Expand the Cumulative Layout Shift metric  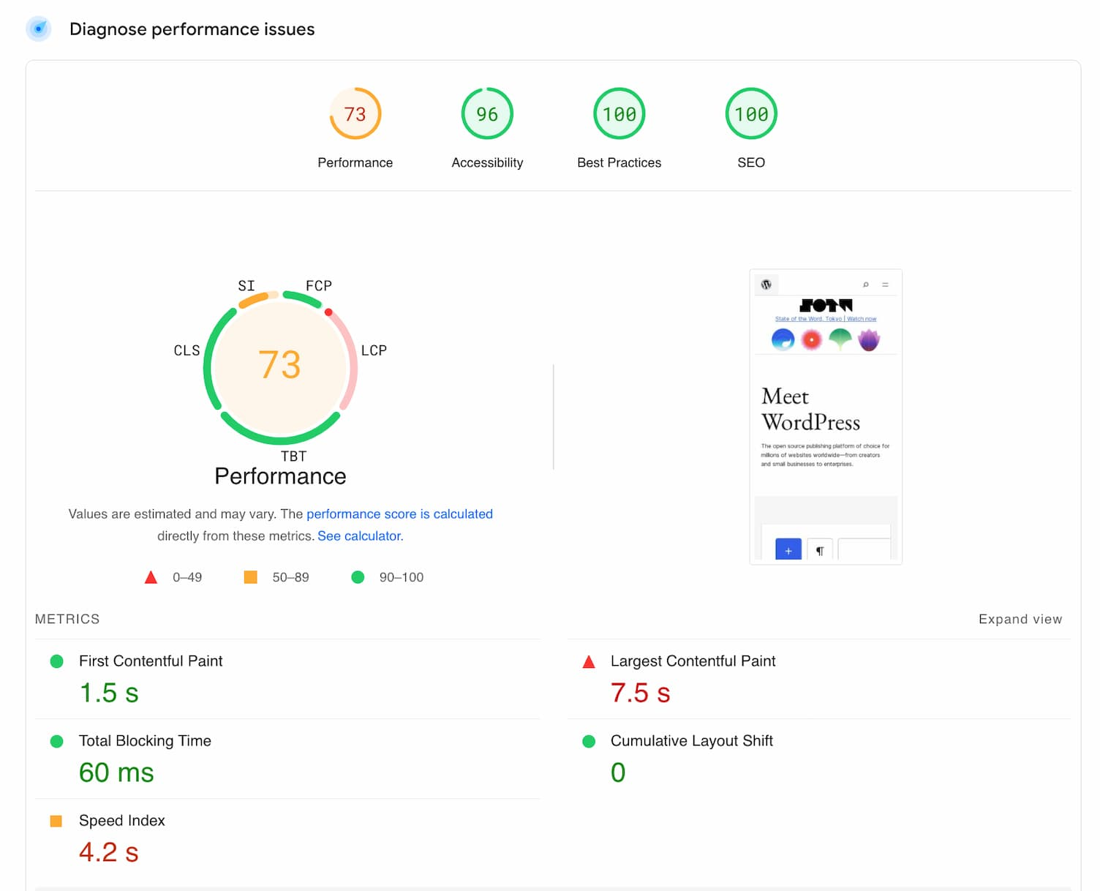coord(691,741)
